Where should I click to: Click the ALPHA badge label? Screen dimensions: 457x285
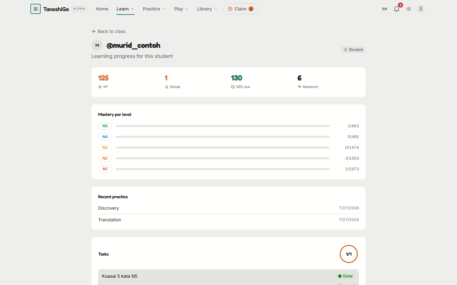(79, 9)
